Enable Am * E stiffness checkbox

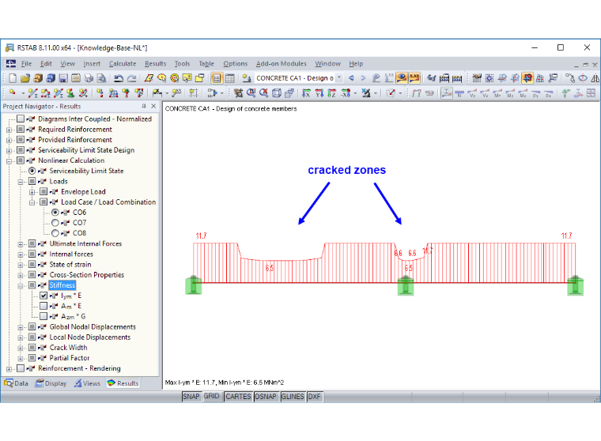click(x=43, y=306)
